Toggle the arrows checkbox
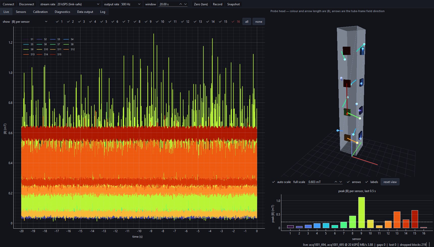 tap(354, 182)
